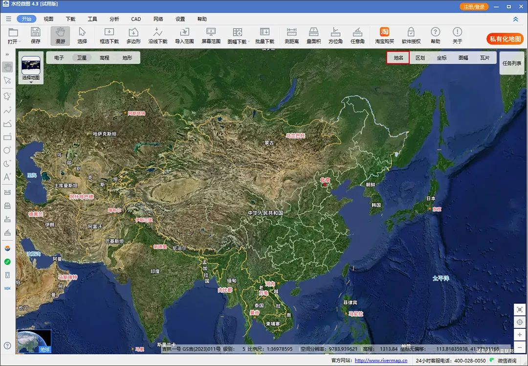The height and width of the screenshot is (366, 528).
Task: Open the 沿线下载 along-line download tool
Action: point(157,35)
